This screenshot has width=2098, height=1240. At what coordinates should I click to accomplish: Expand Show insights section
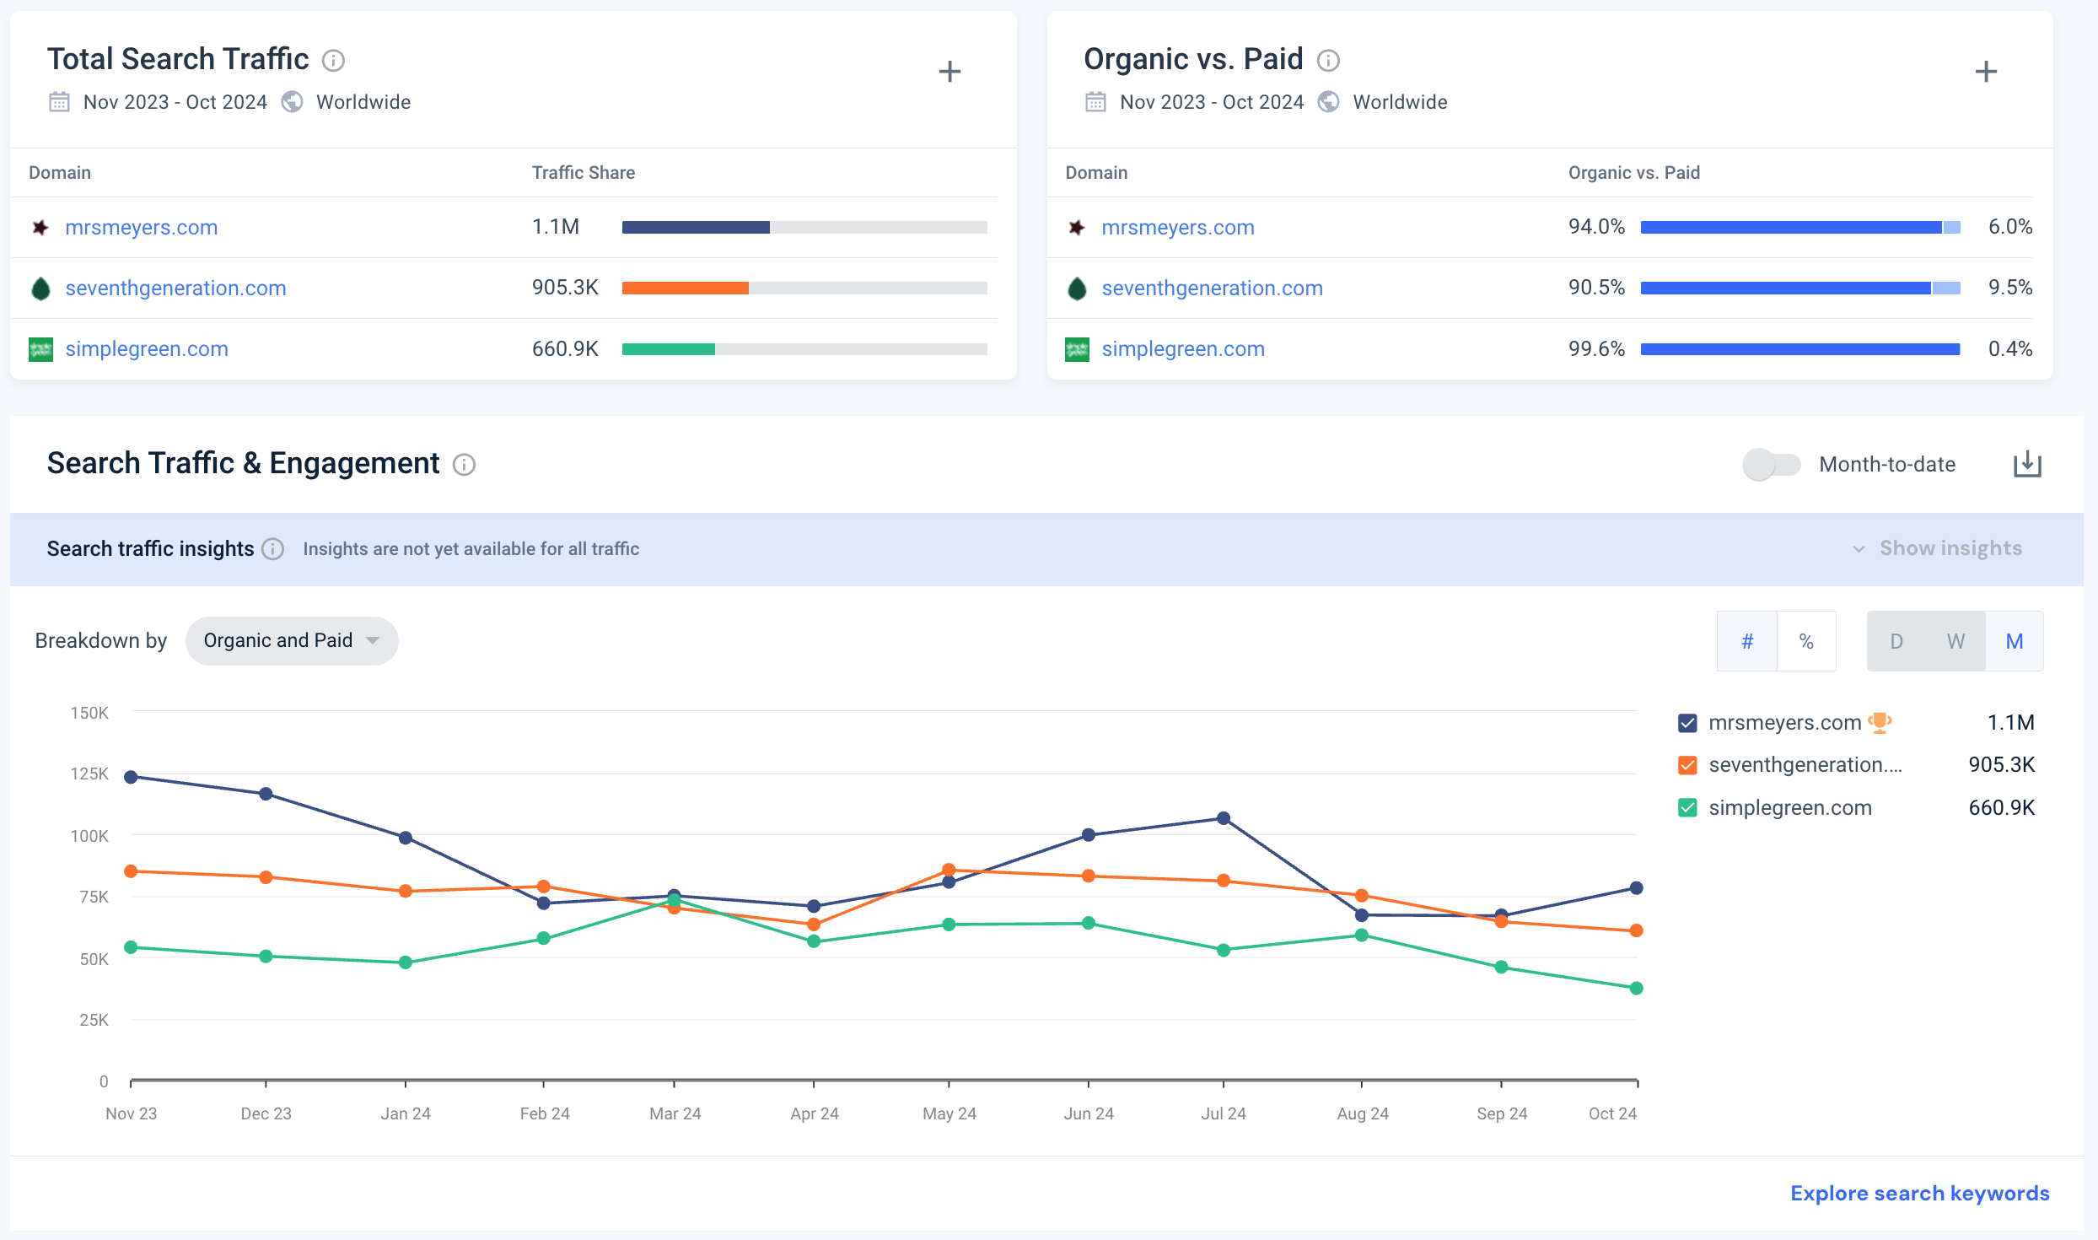(1938, 549)
